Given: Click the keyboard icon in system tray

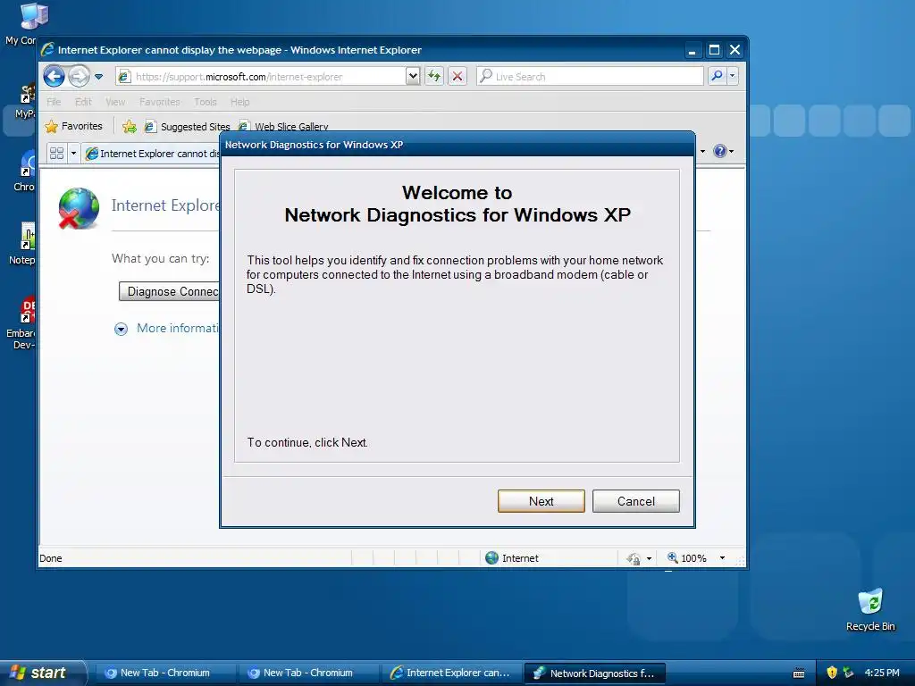Looking at the screenshot, I should [799, 673].
